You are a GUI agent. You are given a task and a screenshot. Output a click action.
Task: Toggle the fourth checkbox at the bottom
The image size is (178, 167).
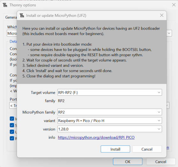pos(12,138)
